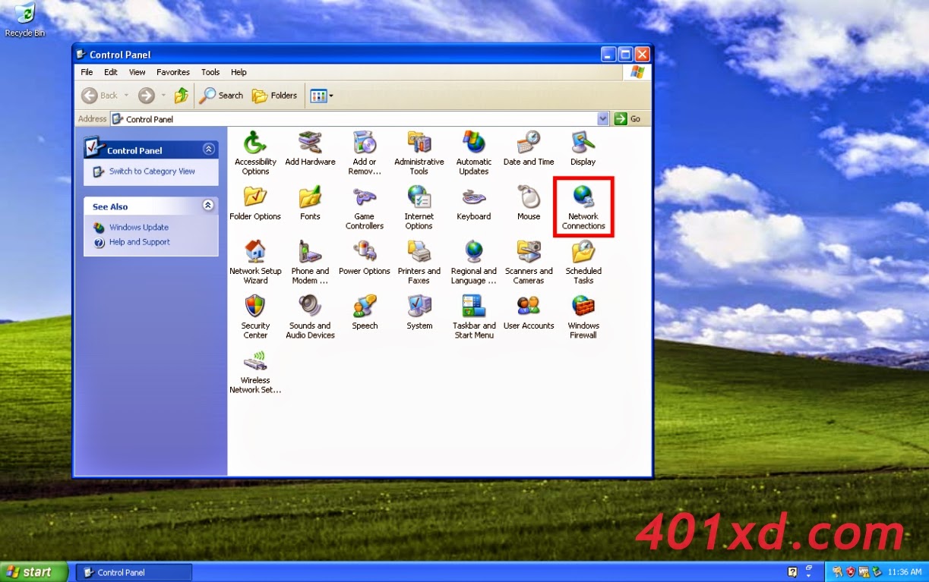Viewport: 929px width, 582px height.
Task: Collapse the Control Panel task pane
Action: 208,149
